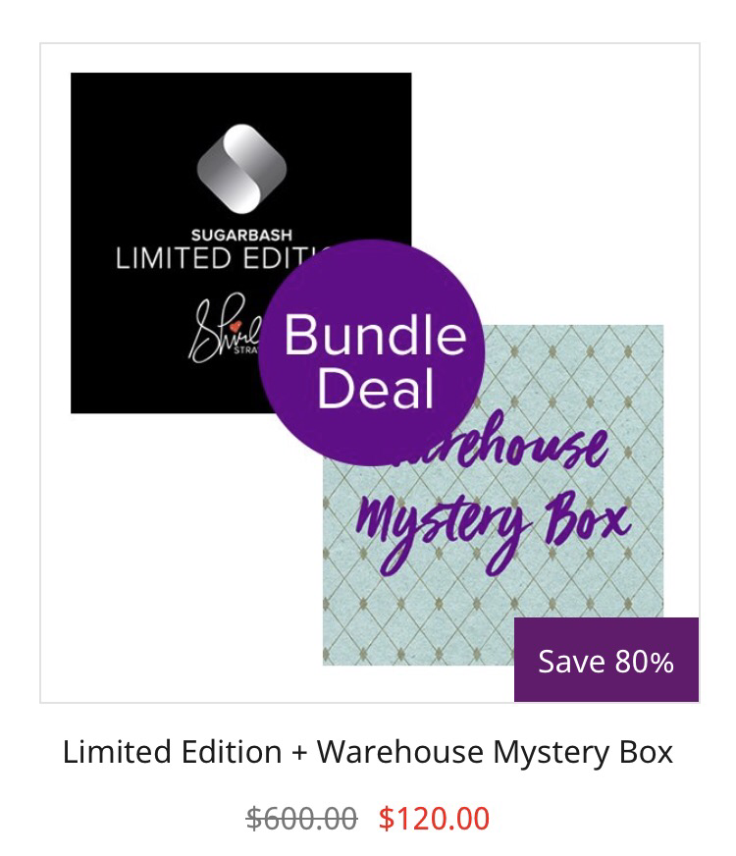The image size is (736, 856).
Task: Click the purple Bundle Deal circle badge
Action: pos(372,352)
